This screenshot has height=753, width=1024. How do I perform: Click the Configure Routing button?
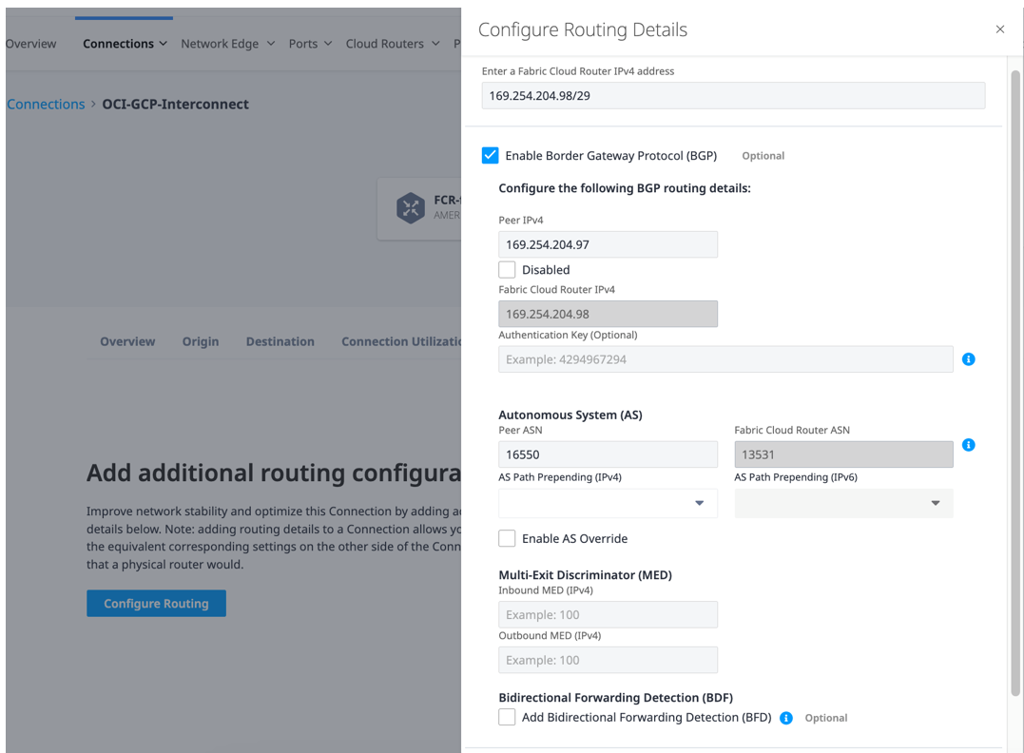pyautogui.click(x=156, y=603)
